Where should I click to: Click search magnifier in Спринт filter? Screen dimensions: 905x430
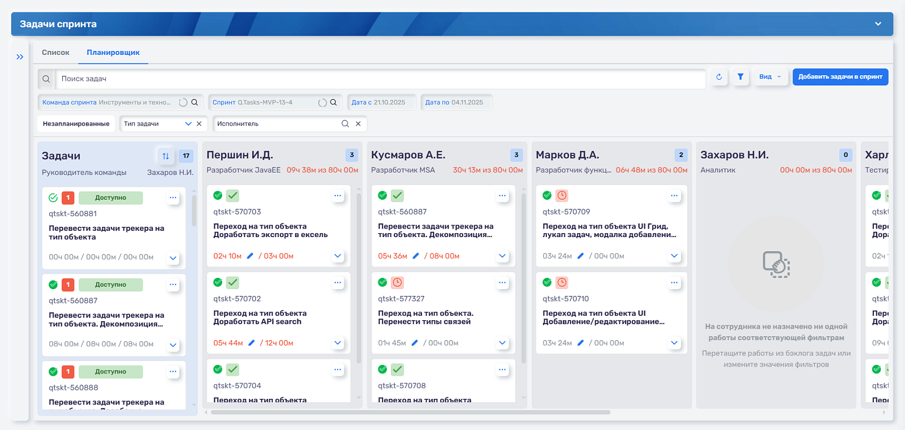click(334, 102)
